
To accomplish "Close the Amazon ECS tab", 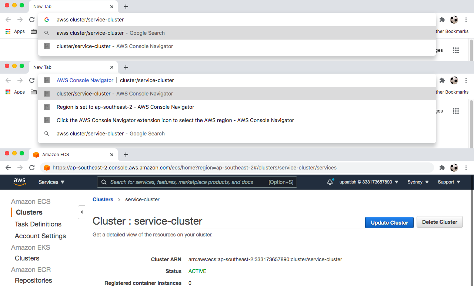I will pyautogui.click(x=112, y=155).
